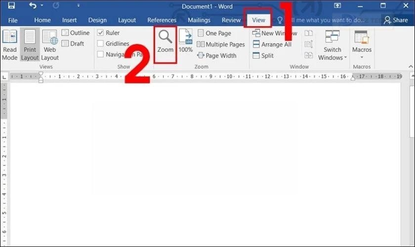Click the Redo/Repeat icon
The width and height of the screenshot is (415, 247).
click(x=56, y=5)
